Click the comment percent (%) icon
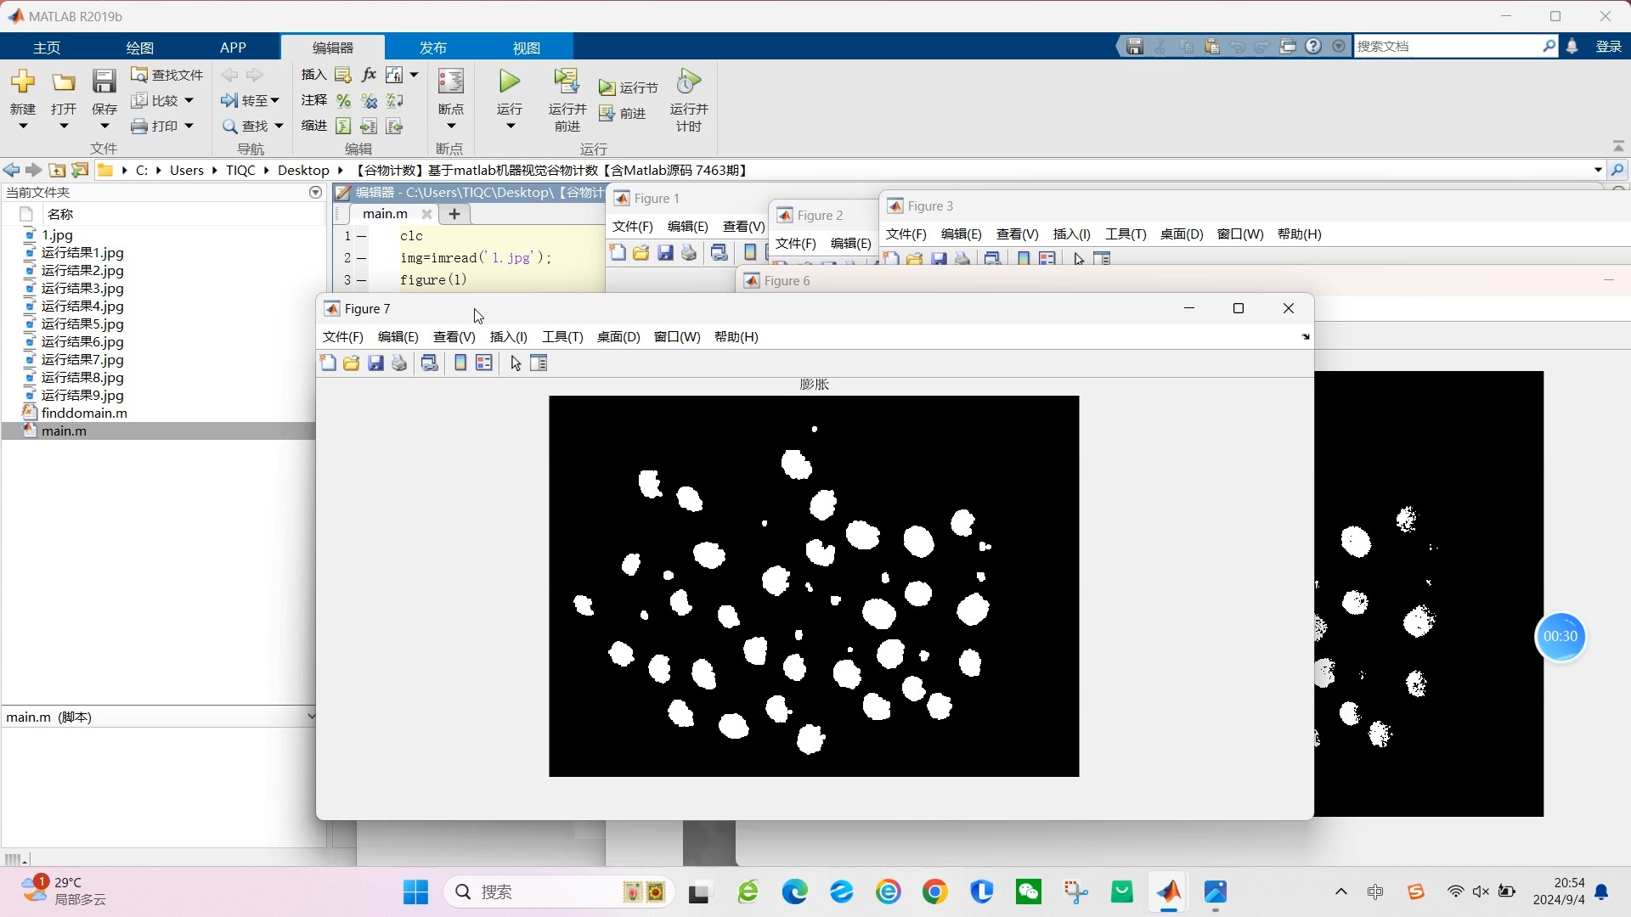Screen dimensions: 1631x917 pos(343,101)
